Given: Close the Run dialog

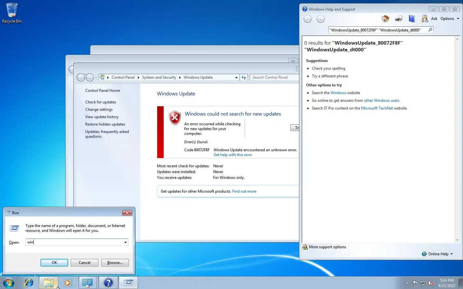Looking at the screenshot, I should 127,213.
